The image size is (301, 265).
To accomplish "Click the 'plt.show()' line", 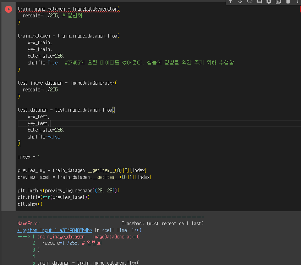I will coord(30,204).
